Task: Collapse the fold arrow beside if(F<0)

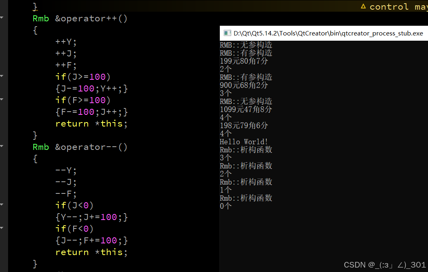Action: coord(2,228)
